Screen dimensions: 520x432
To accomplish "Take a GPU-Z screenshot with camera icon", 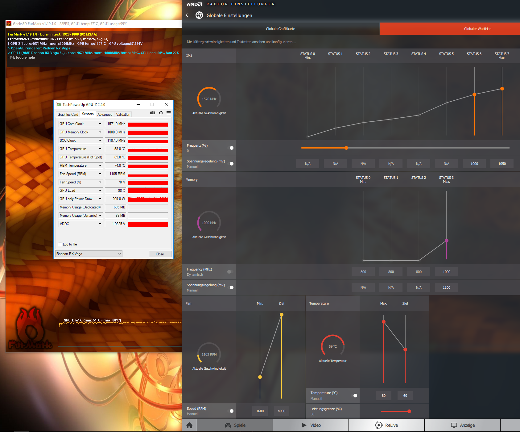I will [153, 113].
